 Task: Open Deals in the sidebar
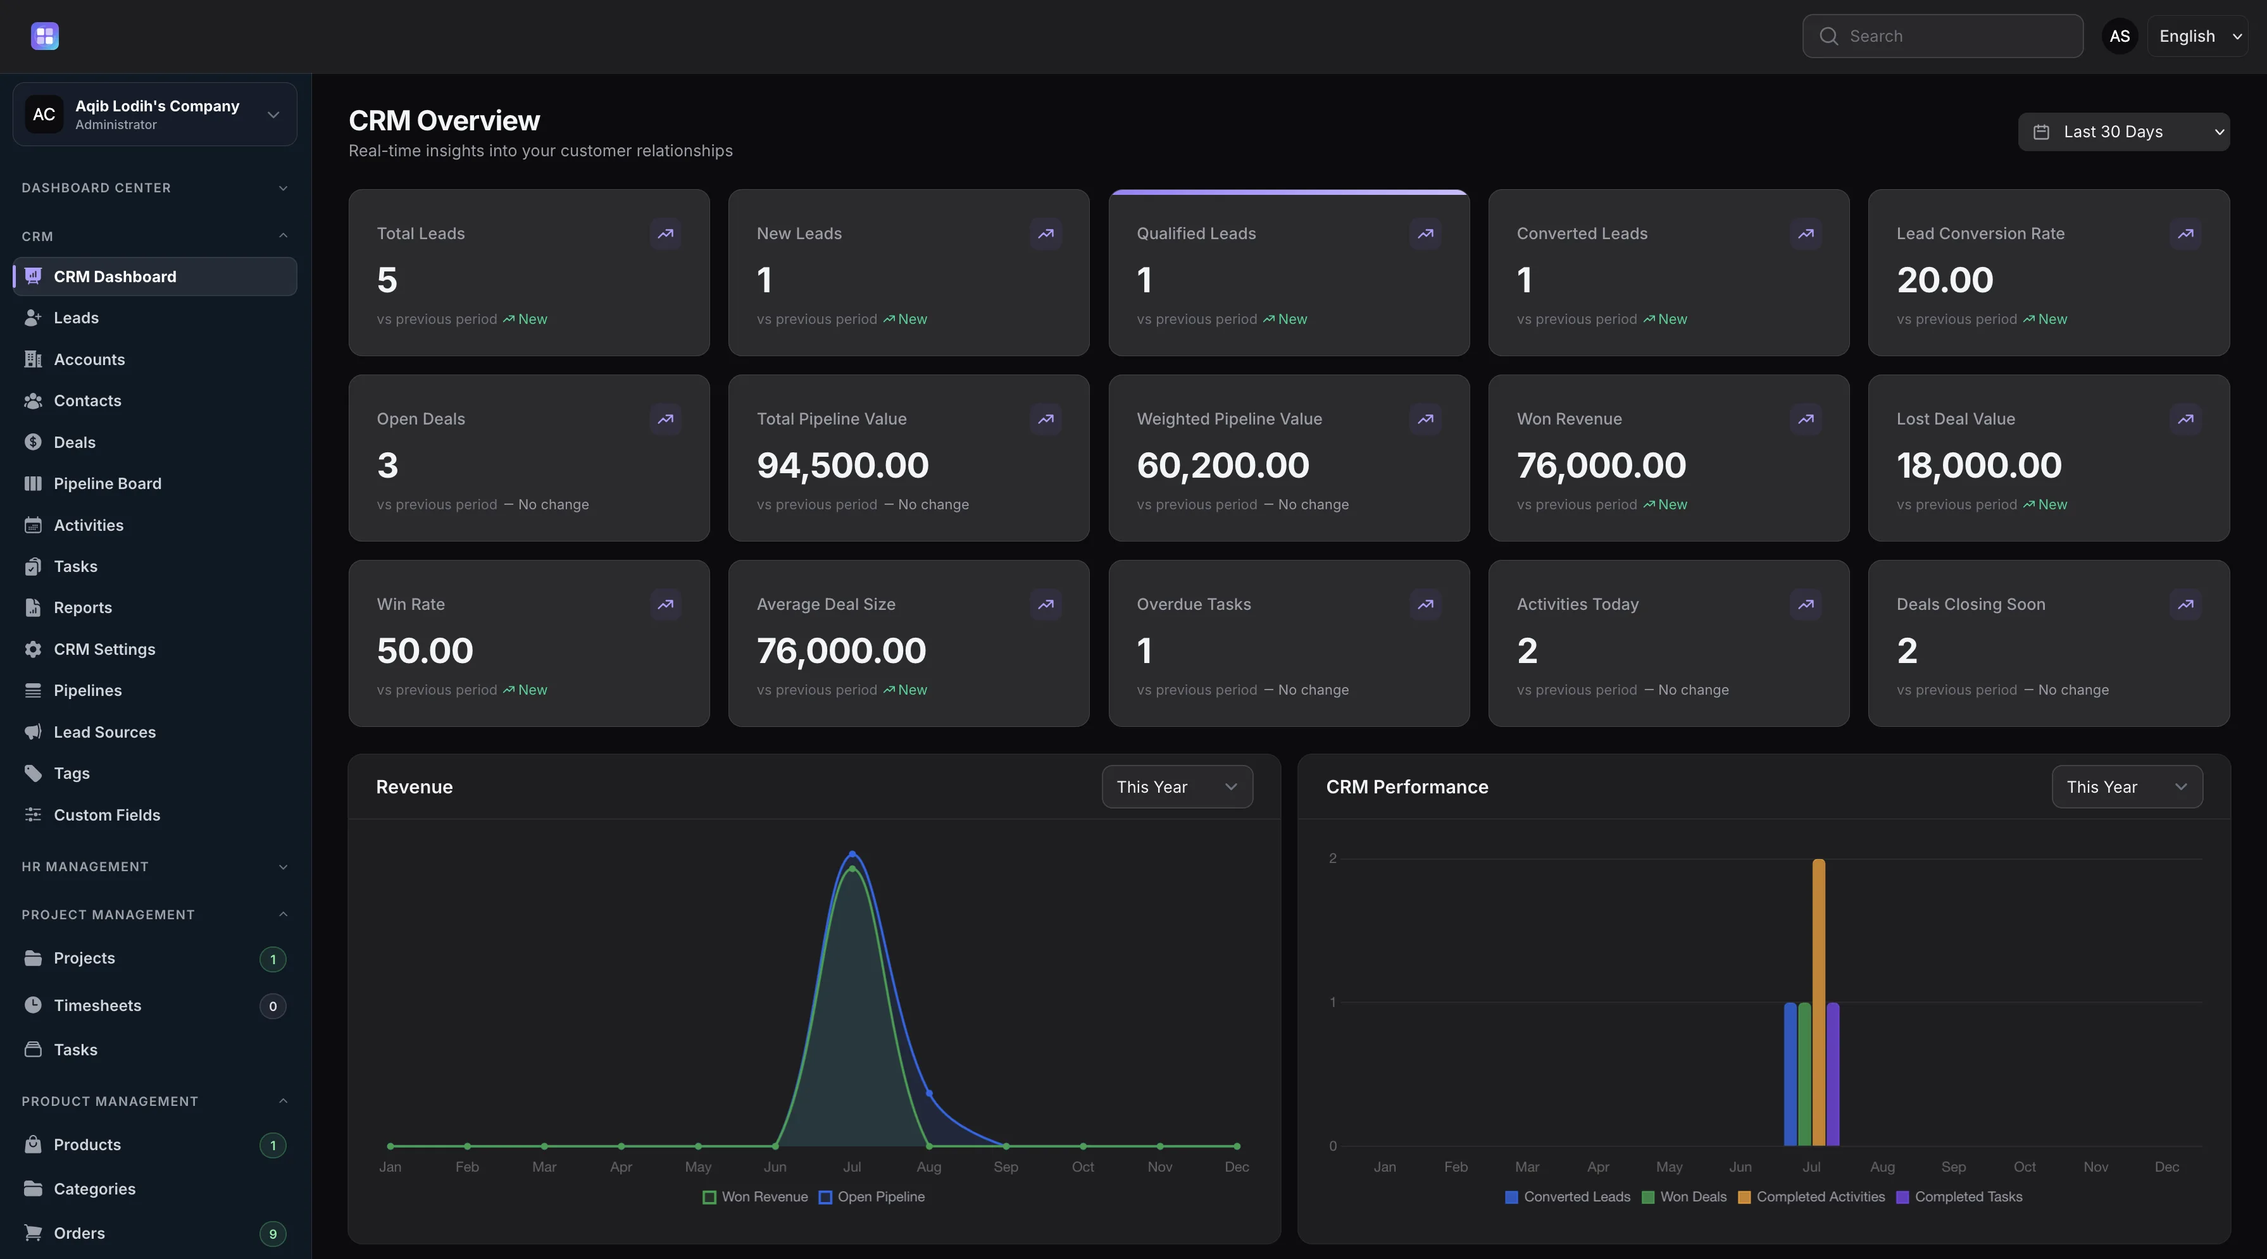click(x=155, y=442)
